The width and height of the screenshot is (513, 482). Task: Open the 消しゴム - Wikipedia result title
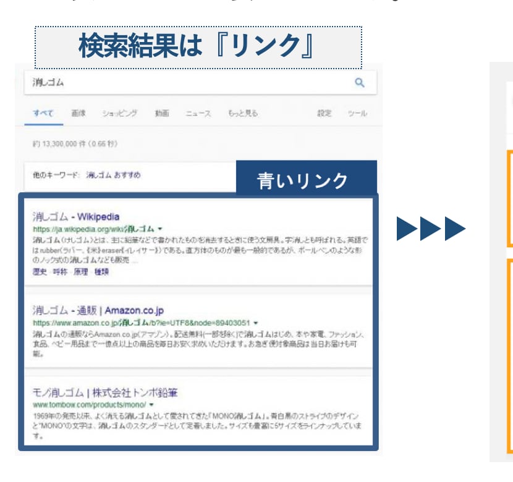pyautogui.click(x=76, y=216)
